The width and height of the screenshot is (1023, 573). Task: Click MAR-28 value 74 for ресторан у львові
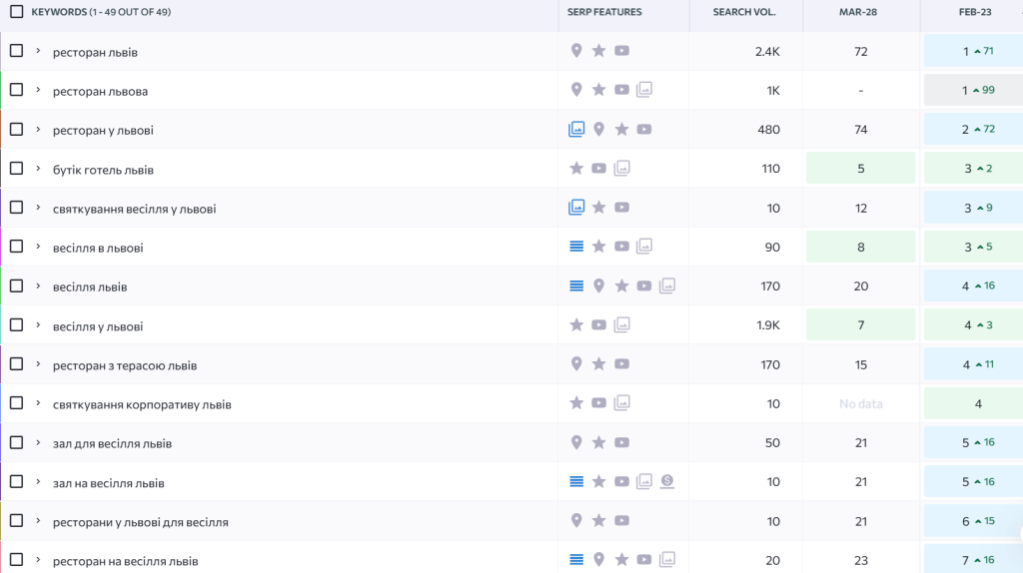click(860, 130)
